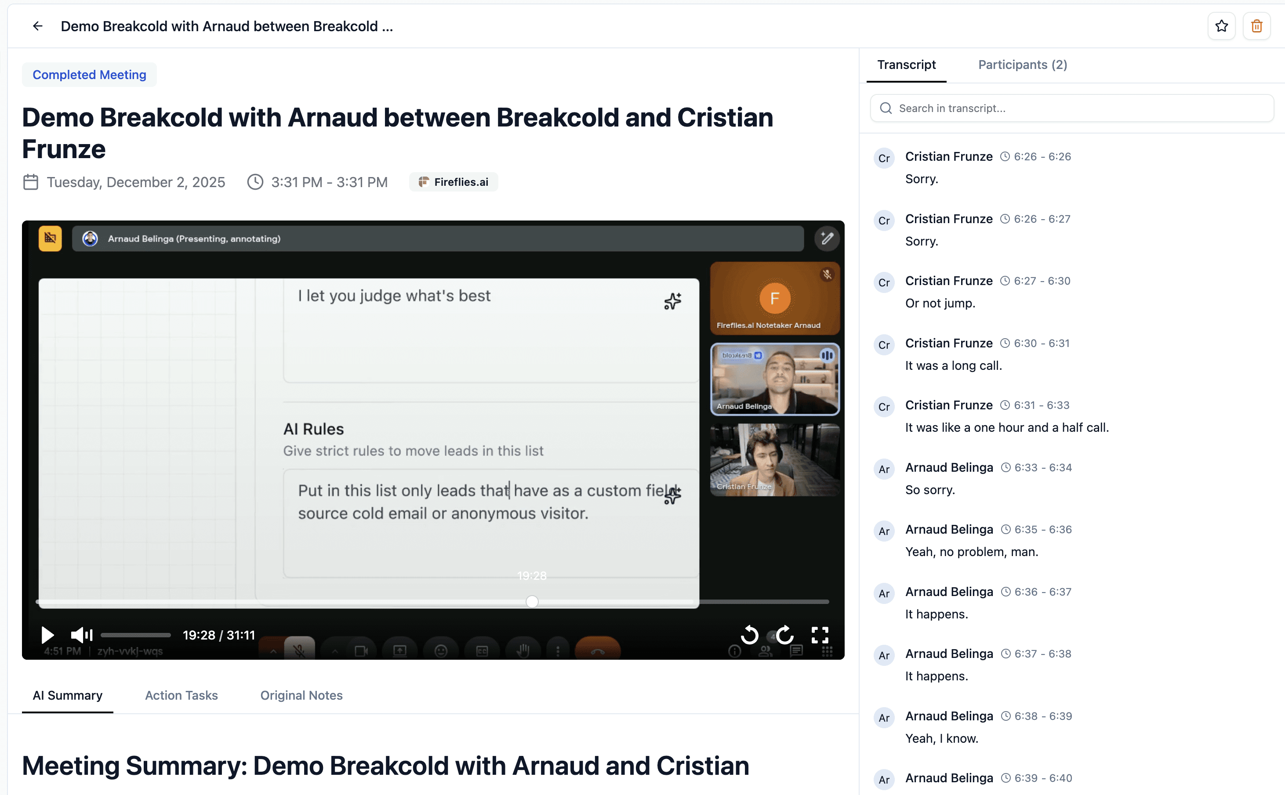The width and height of the screenshot is (1285, 795).
Task: Click the 6:26 - 6:26 timestamp
Action: click(x=1042, y=157)
